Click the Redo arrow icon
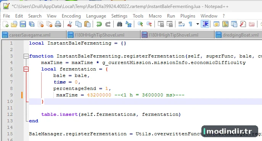Viewport: 262px width, 141px height. coord(108,24)
